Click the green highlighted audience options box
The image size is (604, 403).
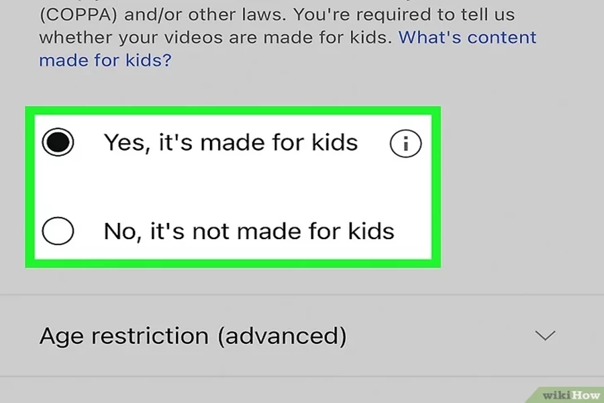click(x=233, y=187)
